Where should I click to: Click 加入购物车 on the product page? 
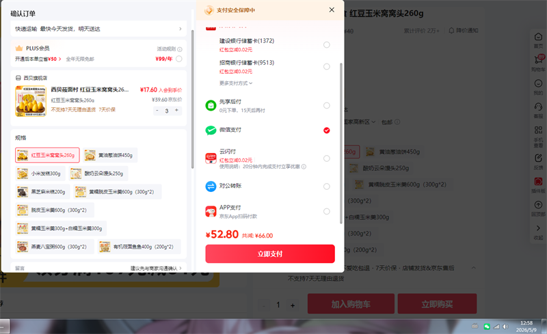(x=351, y=304)
